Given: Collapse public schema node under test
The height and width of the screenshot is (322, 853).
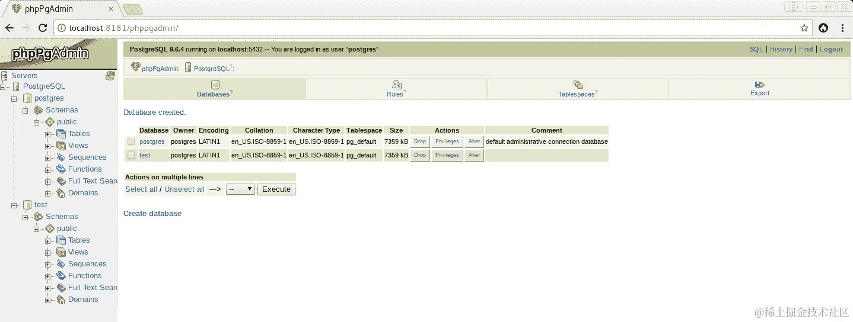Looking at the screenshot, I should 37,228.
